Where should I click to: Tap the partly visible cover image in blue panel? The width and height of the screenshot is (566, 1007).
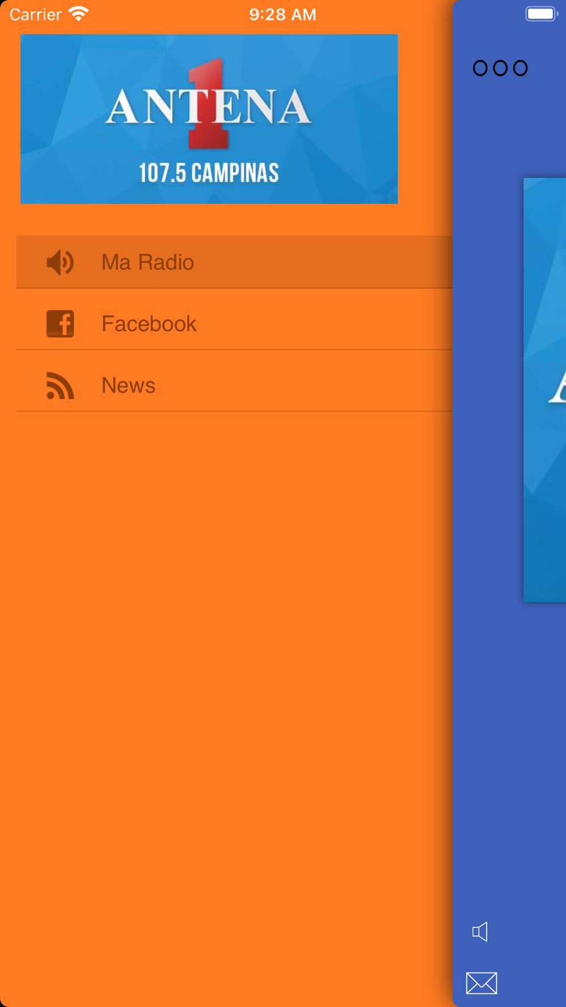544,390
